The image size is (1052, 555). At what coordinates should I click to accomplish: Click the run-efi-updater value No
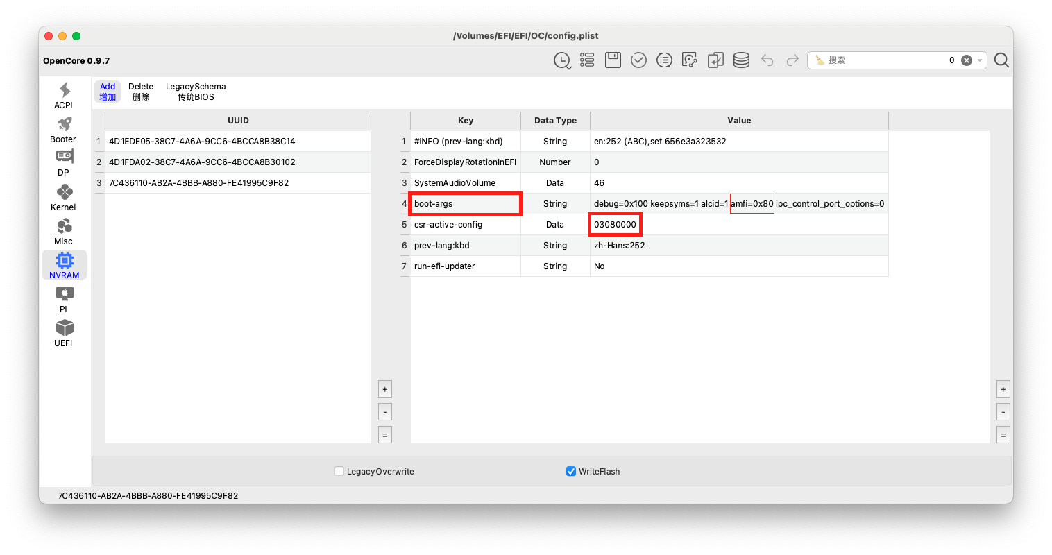pos(739,266)
